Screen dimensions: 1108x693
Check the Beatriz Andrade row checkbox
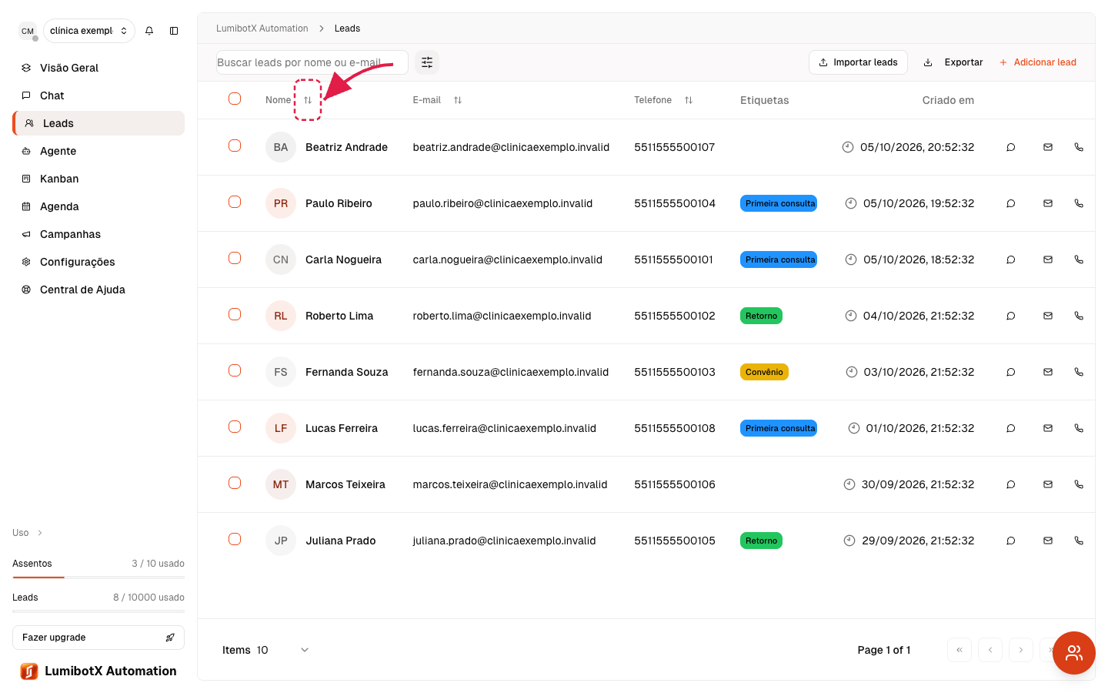coord(235,146)
